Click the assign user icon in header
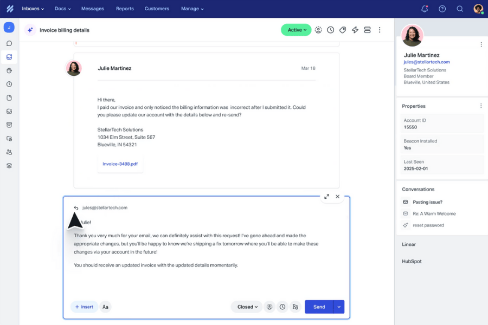The image size is (488, 325). click(318, 30)
